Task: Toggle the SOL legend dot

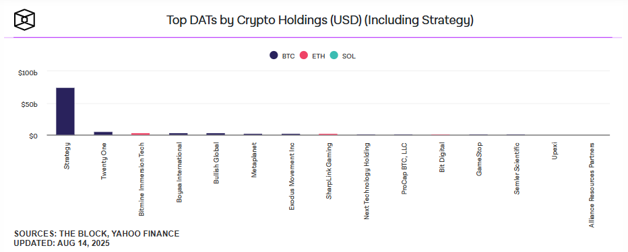Action: (334, 56)
